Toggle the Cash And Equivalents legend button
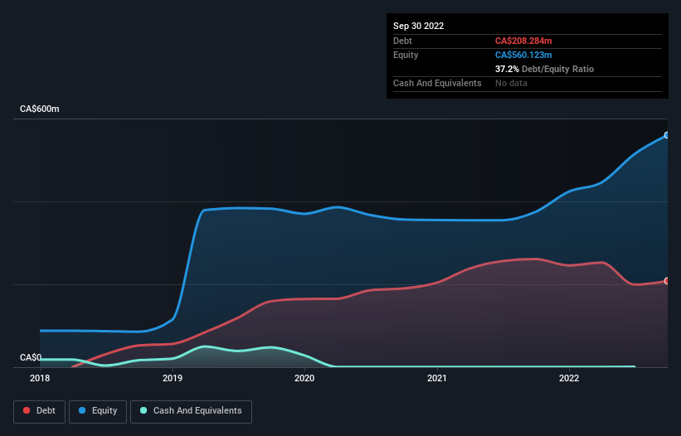 191,411
